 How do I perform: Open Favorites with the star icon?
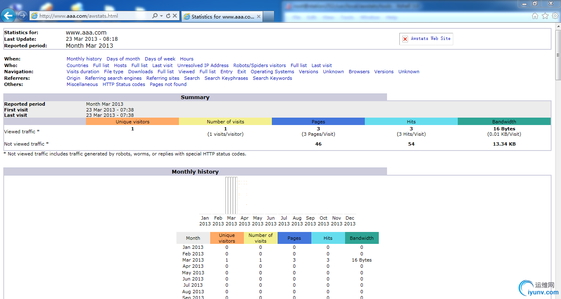pos(545,16)
